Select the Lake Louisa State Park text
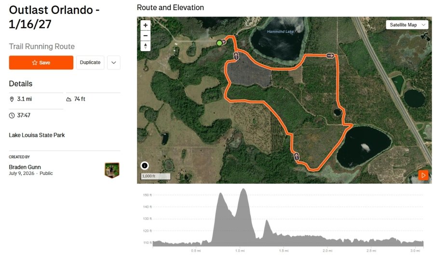Screen dimensions: 434x255 37,135
